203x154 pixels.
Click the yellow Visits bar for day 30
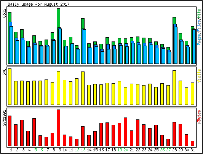[x=186, y=96]
